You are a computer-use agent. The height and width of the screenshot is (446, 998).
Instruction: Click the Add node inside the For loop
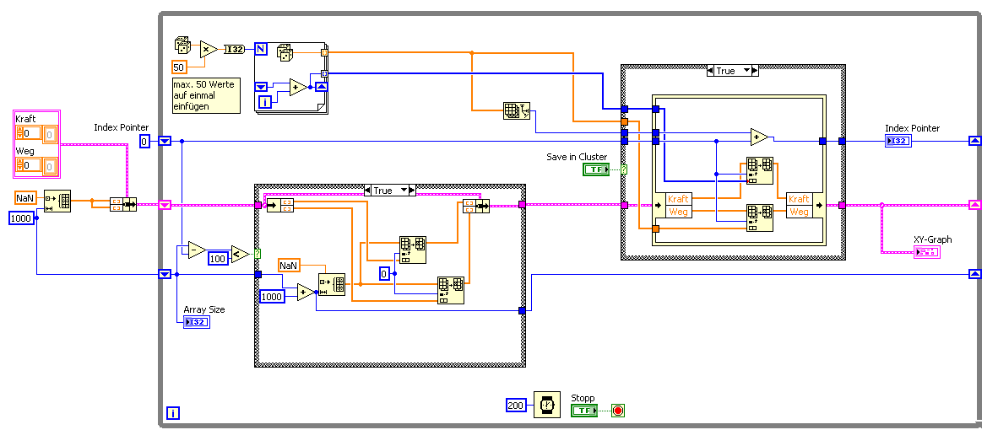(x=298, y=87)
